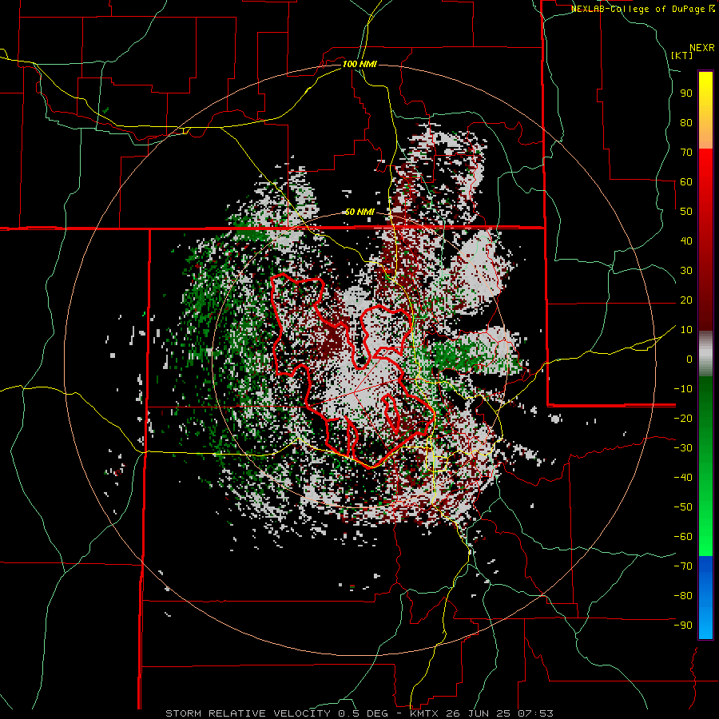Click the -50 value on velocity scale
719x719 pixels.
(x=683, y=507)
